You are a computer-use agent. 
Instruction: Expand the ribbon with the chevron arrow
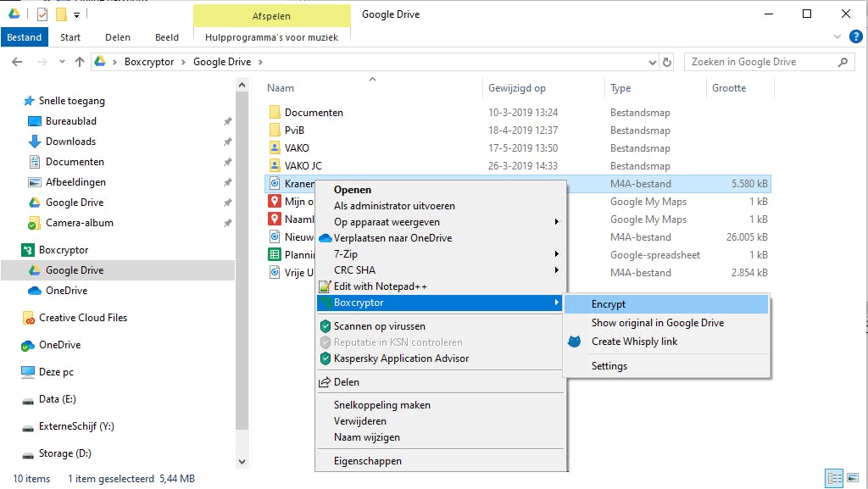pos(837,37)
